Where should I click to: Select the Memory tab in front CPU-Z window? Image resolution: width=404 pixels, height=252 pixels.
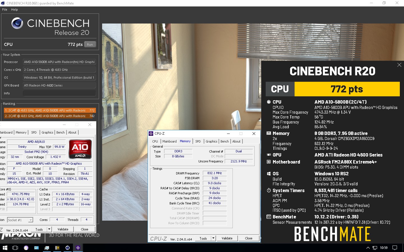(185, 141)
